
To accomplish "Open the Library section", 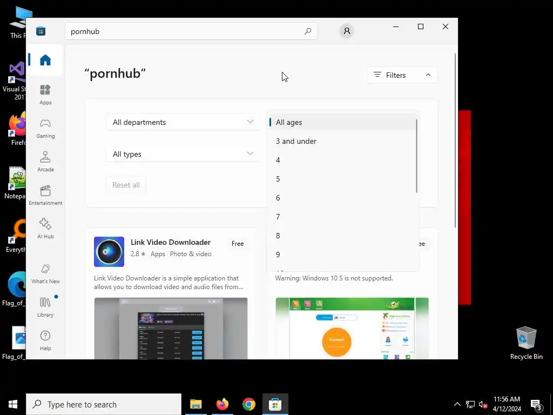I will click(x=45, y=307).
